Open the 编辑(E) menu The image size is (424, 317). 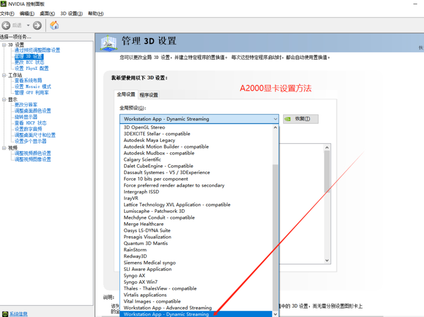coord(27,14)
